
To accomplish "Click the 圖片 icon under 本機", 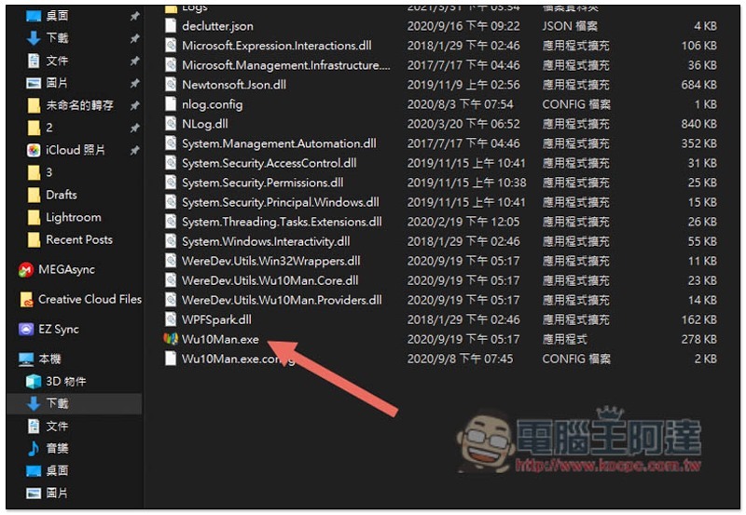I will pos(34,494).
